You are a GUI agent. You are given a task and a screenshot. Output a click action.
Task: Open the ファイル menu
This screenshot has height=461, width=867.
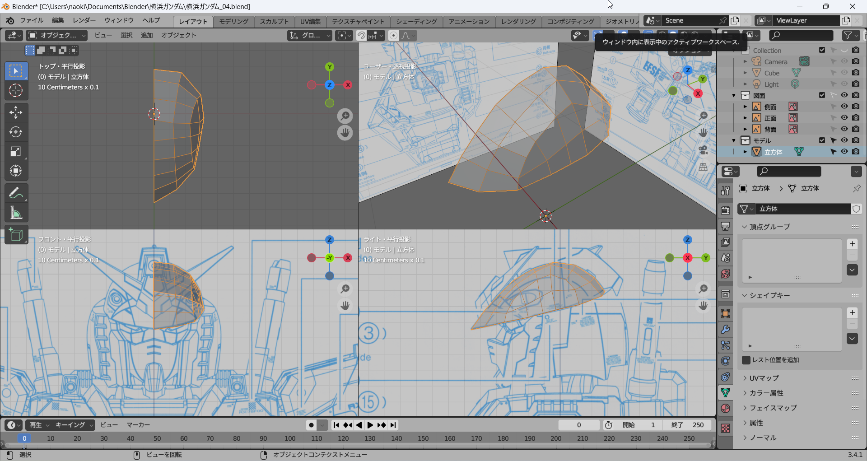click(x=32, y=20)
